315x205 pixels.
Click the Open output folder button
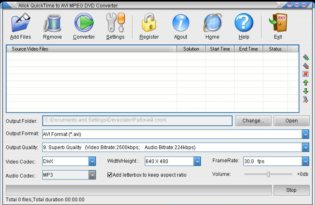coord(292,121)
